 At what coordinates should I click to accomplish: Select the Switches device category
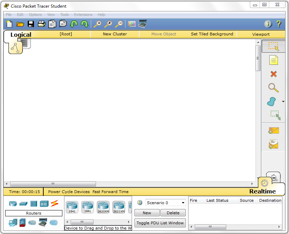[x=24, y=203]
